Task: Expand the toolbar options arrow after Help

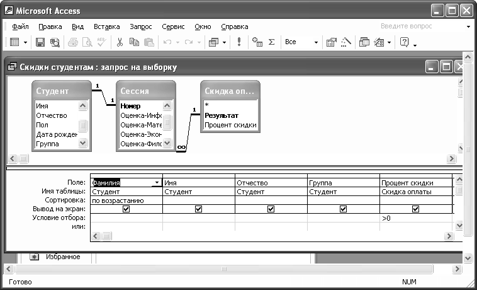Action: click(415, 45)
